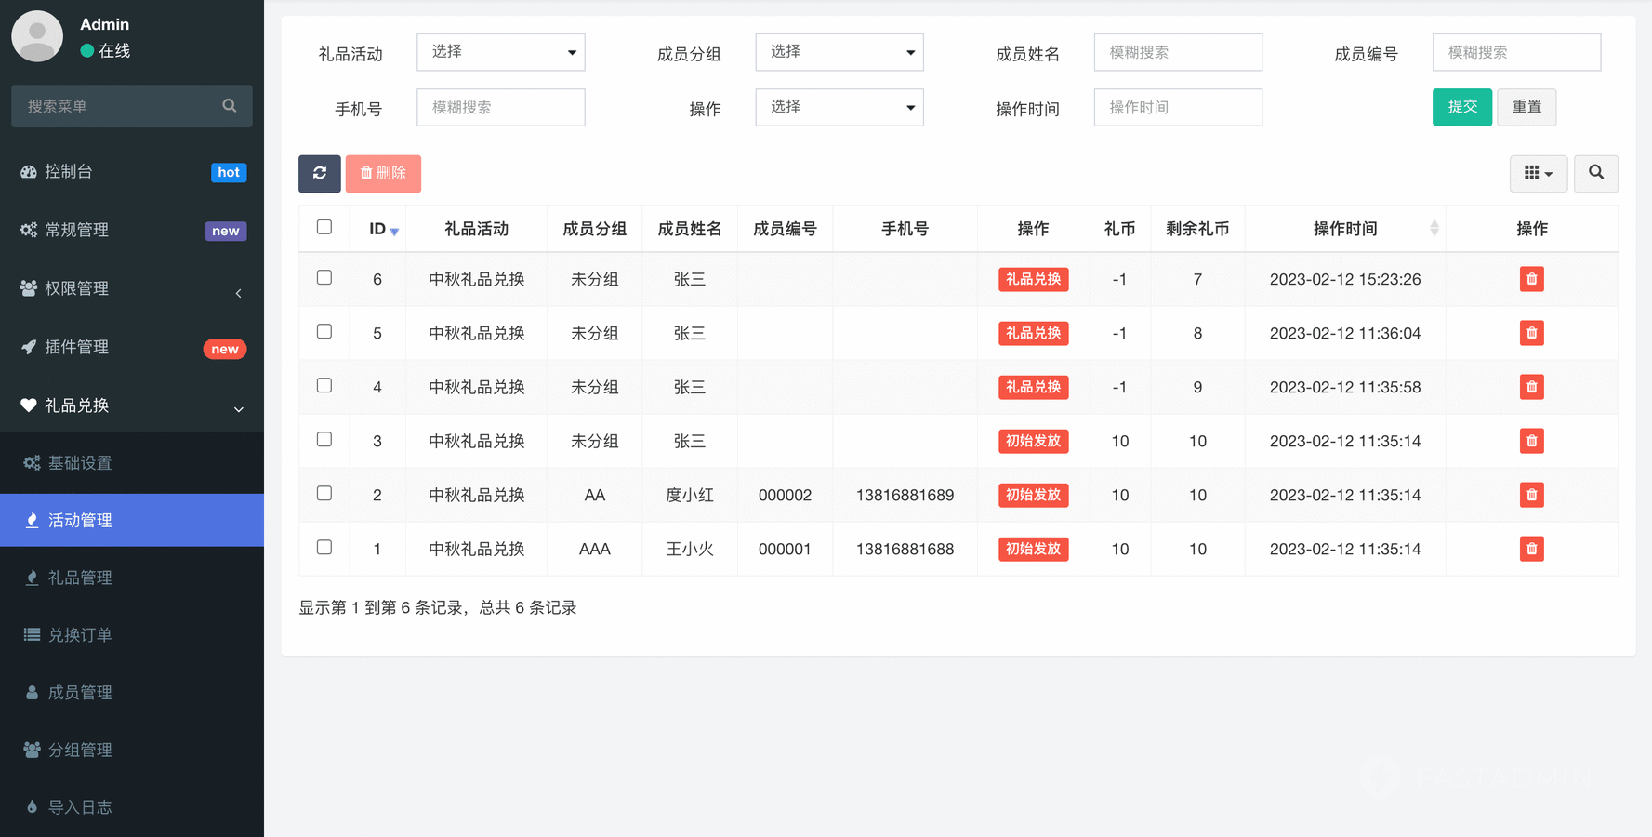Open the 礼品活动 filter dropdown
The image size is (1652, 837).
pyautogui.click(x=500, y=52)
